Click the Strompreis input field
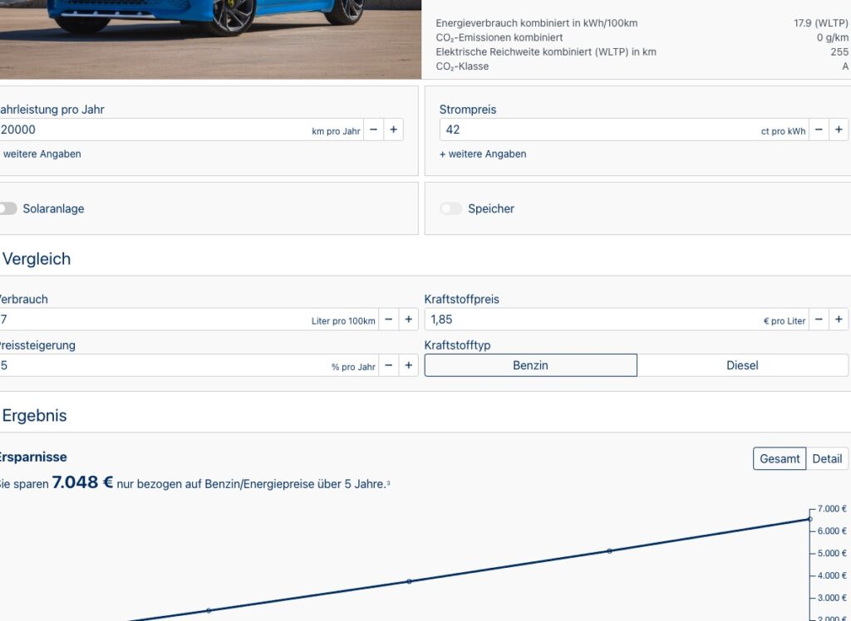Viewport: 851px width, 621px height. tap(598, 130)
